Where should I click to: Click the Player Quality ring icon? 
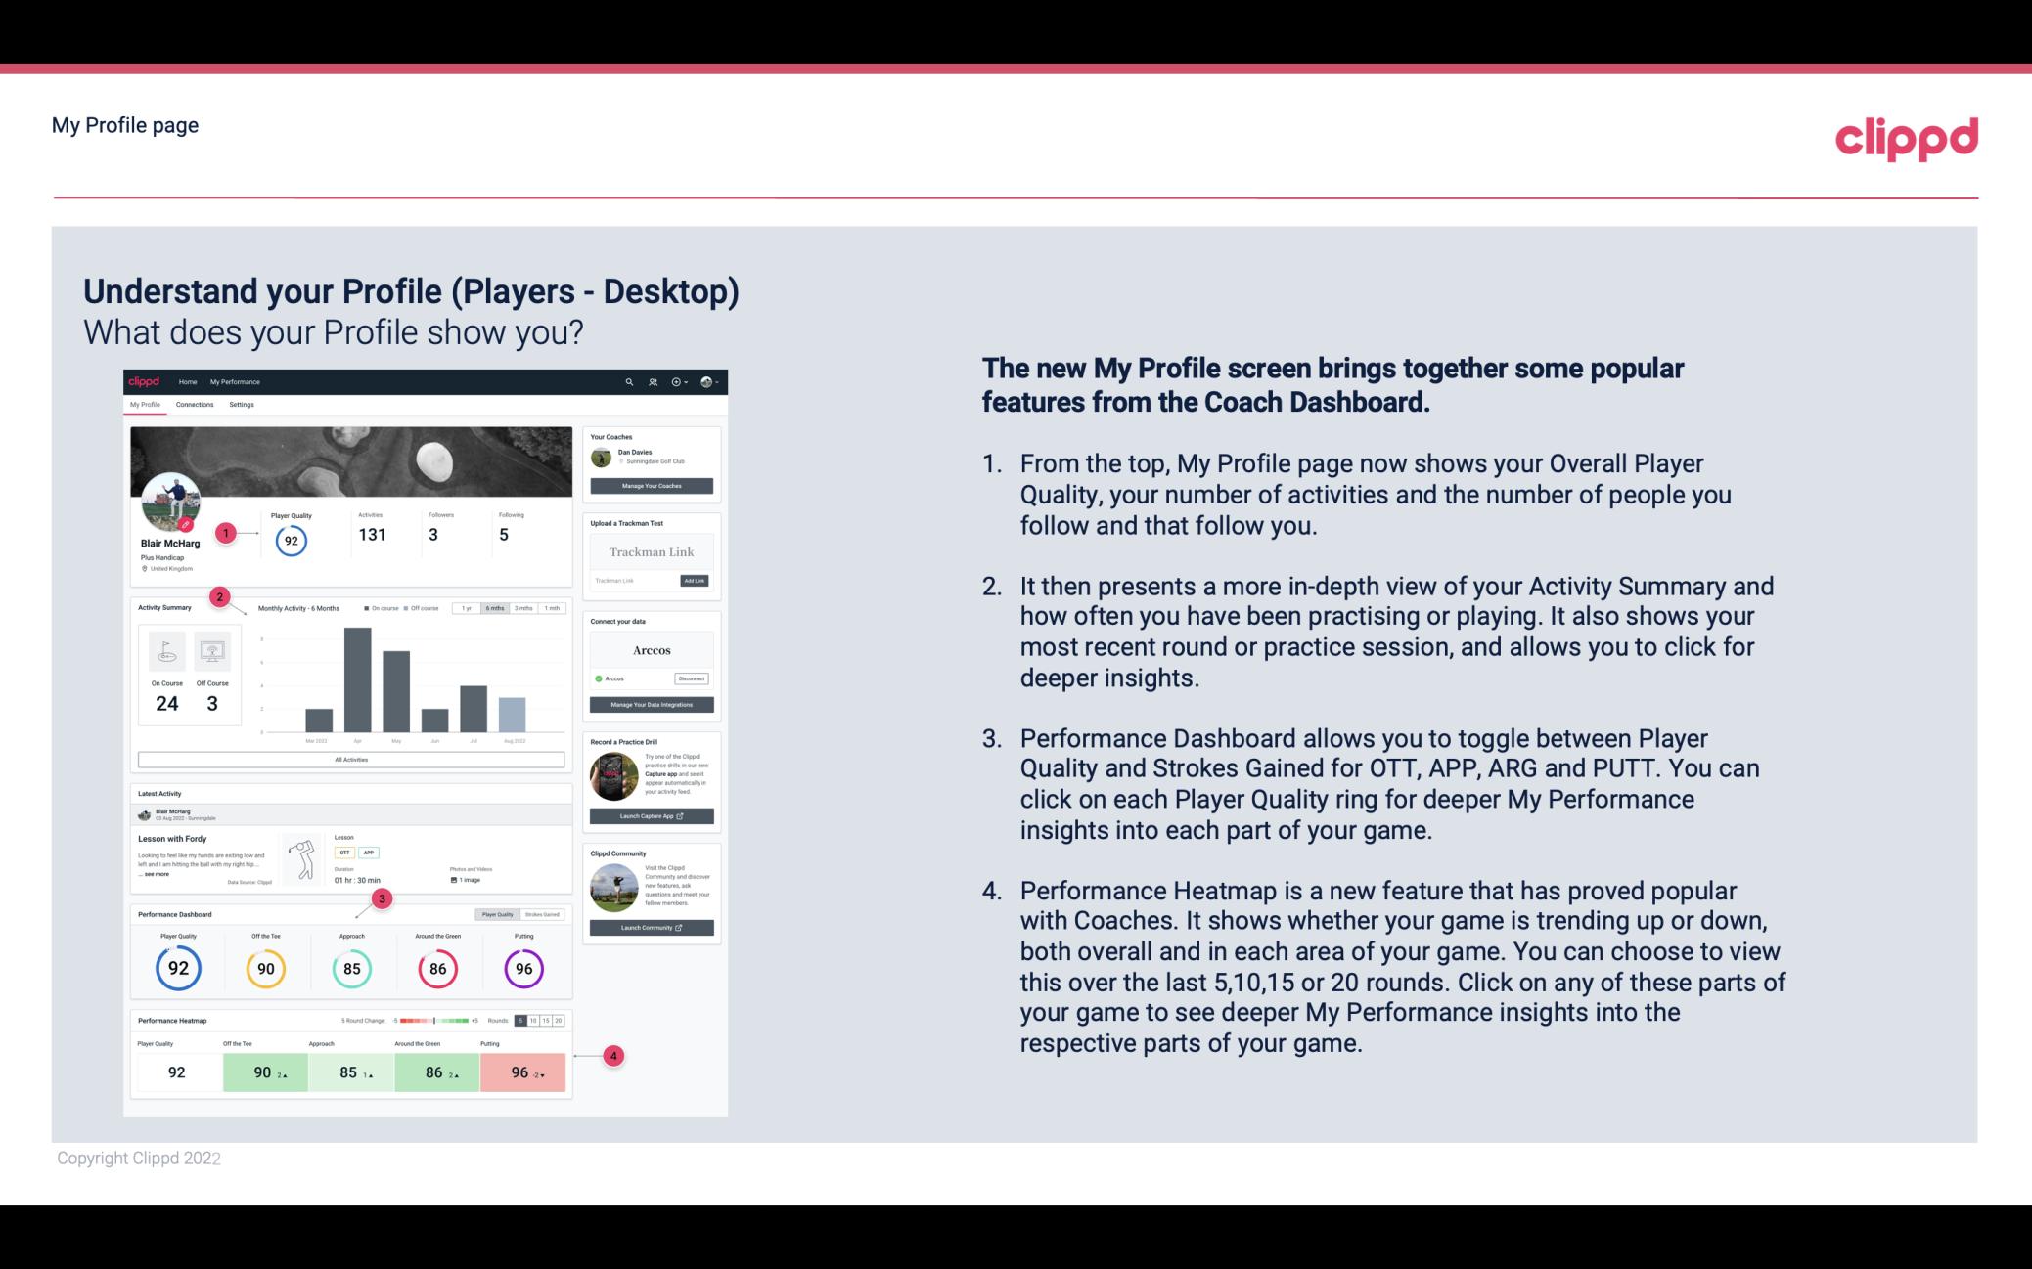[x=178, y=968]
